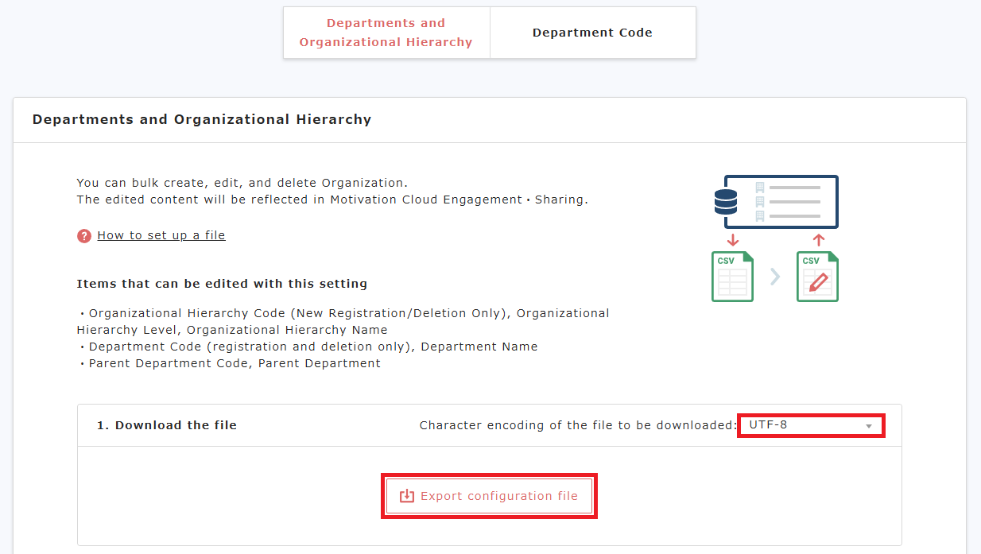Screen dimensions: 981x554
Task: Click the CSV file icon with pencil
Action: pyautogui.click(x=817, y=277)
